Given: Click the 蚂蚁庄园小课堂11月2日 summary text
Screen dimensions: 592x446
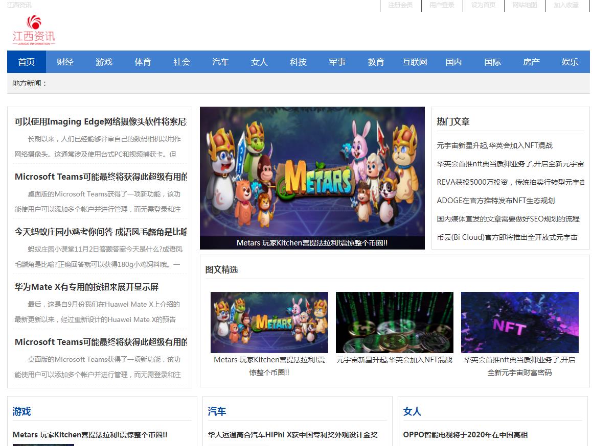Looking at the screenshot, I should pyautogui.click(x=98, y=257).
